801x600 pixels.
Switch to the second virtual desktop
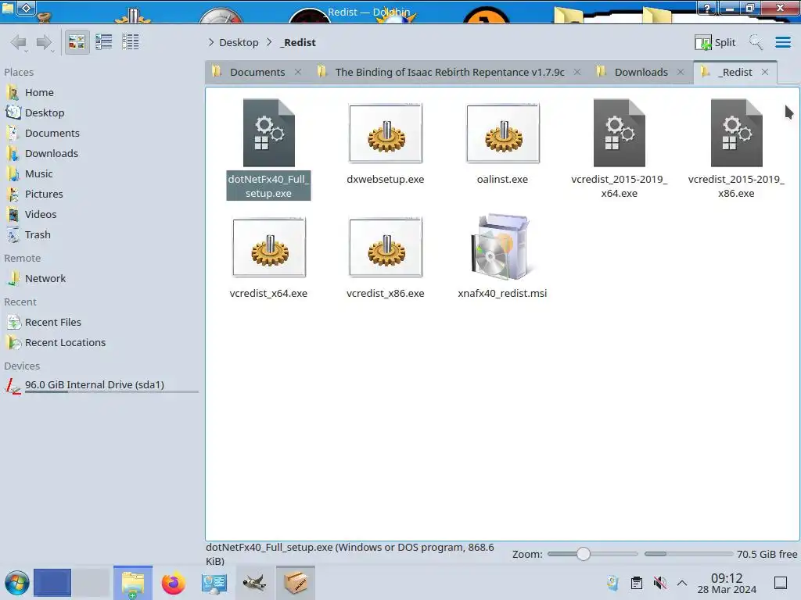coord(91,583)
